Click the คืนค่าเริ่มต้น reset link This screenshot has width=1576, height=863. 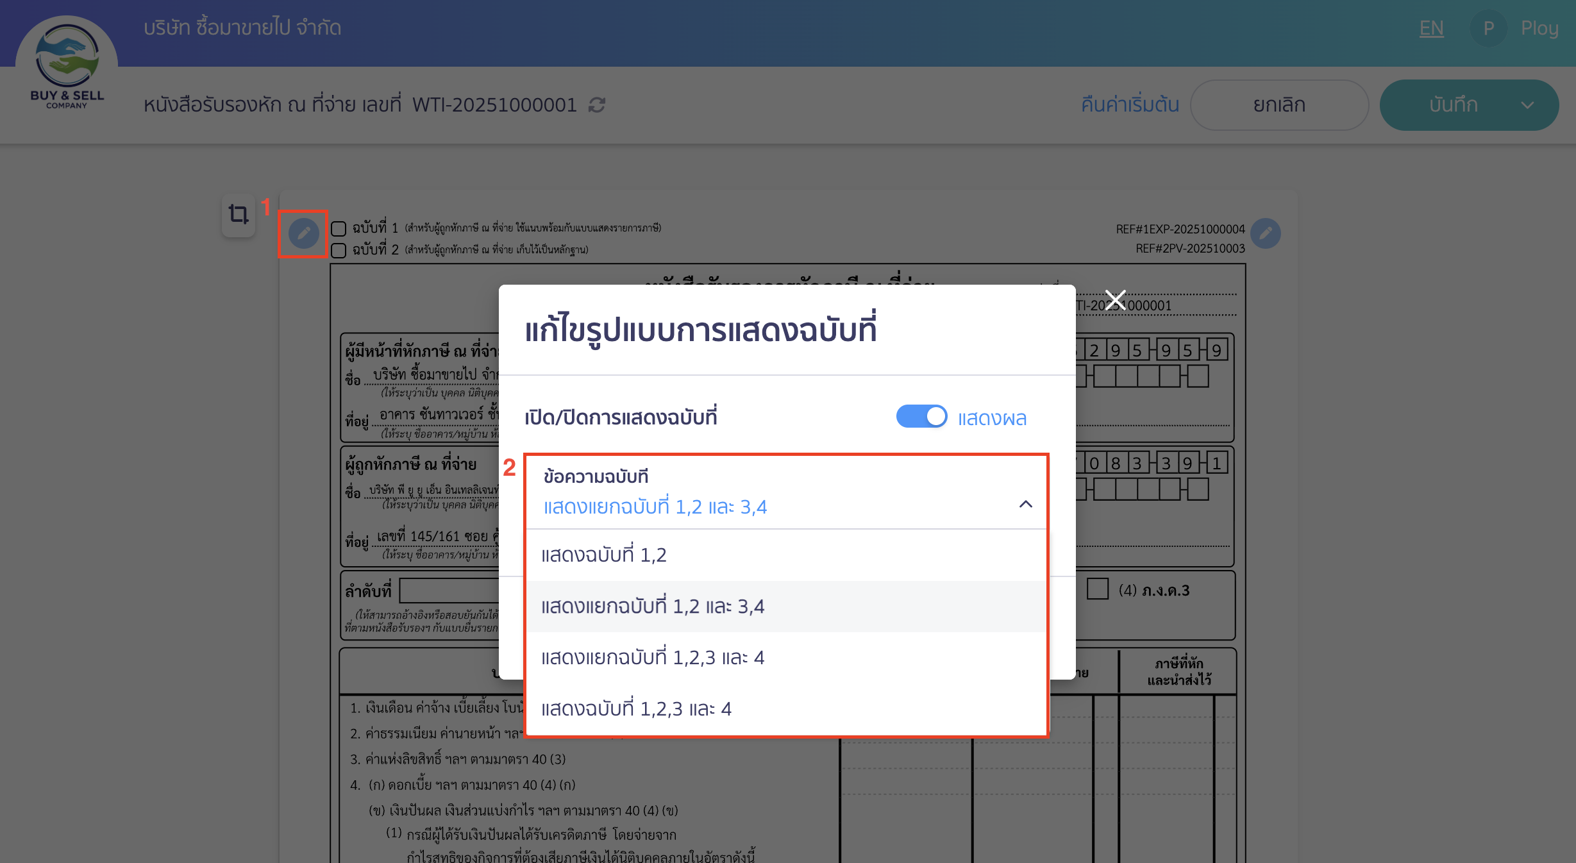click(1128, 105)
